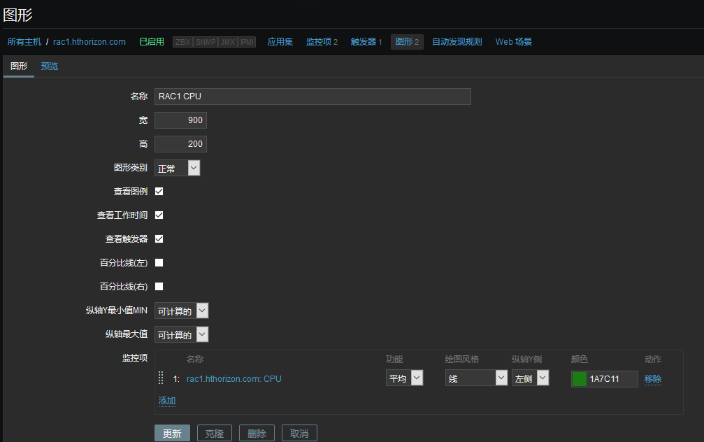Switch to the 预览 tab

(x=50, y=66)
